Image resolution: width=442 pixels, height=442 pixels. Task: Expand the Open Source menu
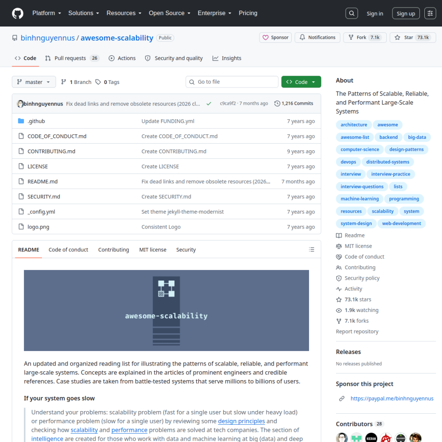tap(169, 13)
